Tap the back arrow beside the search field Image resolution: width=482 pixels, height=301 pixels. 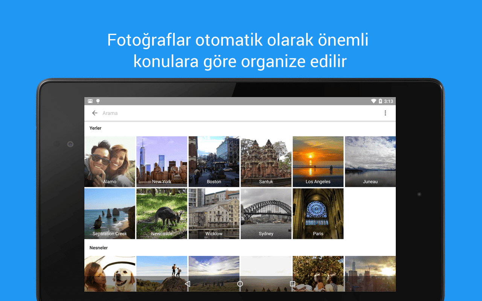coord(95,113)
